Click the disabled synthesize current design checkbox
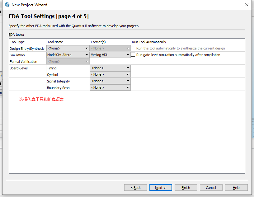Screen dimensions: 254x197 click(x=133, y=48)
